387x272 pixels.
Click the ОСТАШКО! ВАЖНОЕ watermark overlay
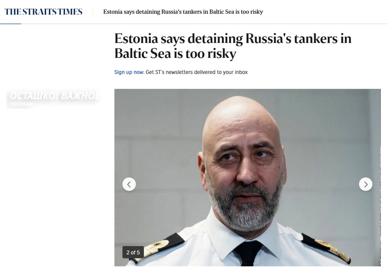pos(54,96)
